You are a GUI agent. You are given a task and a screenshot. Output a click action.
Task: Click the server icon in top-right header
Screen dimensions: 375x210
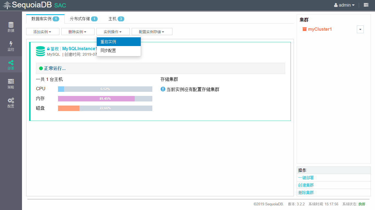click(x=366, y=5)
